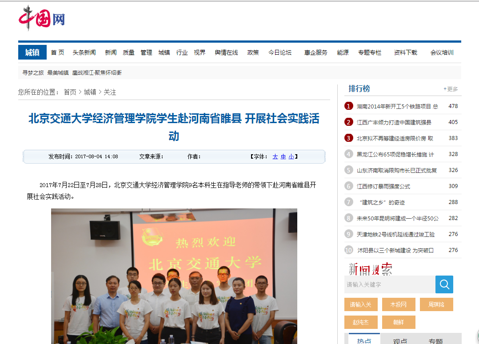Image resolution: width=479 pixels, height=344 pixels.
Task: Set font size to 中
Action: pos(283,157)
